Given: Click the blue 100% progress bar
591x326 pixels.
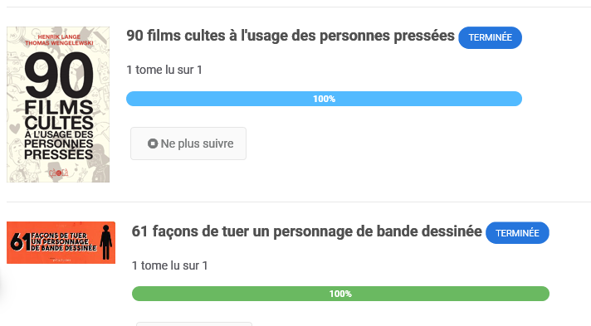Looking at the screenshot, I should [325, 99].
